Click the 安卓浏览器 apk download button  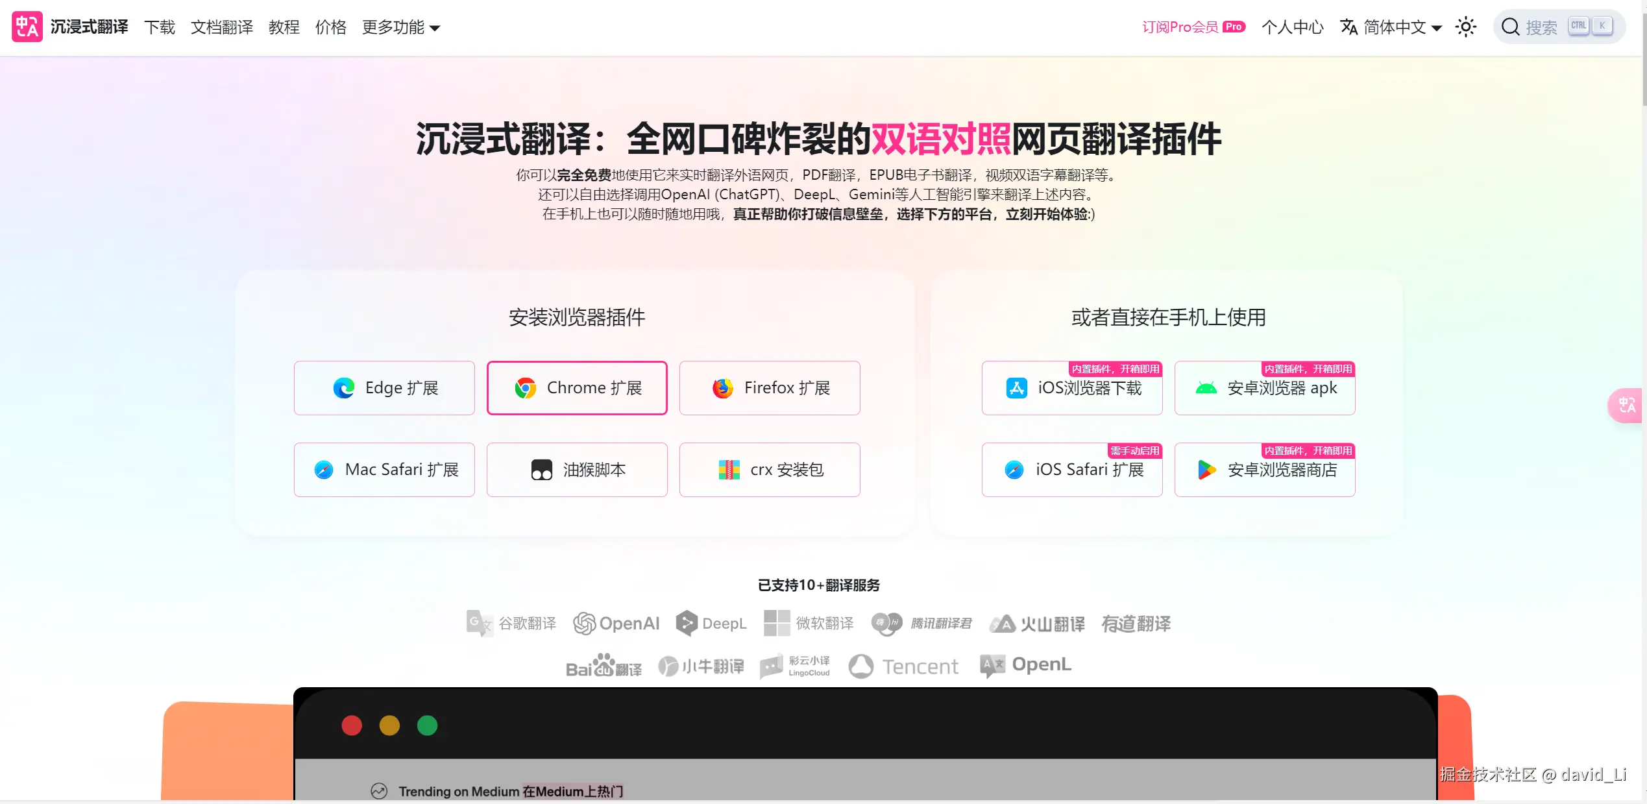[x=1265, y=388]
